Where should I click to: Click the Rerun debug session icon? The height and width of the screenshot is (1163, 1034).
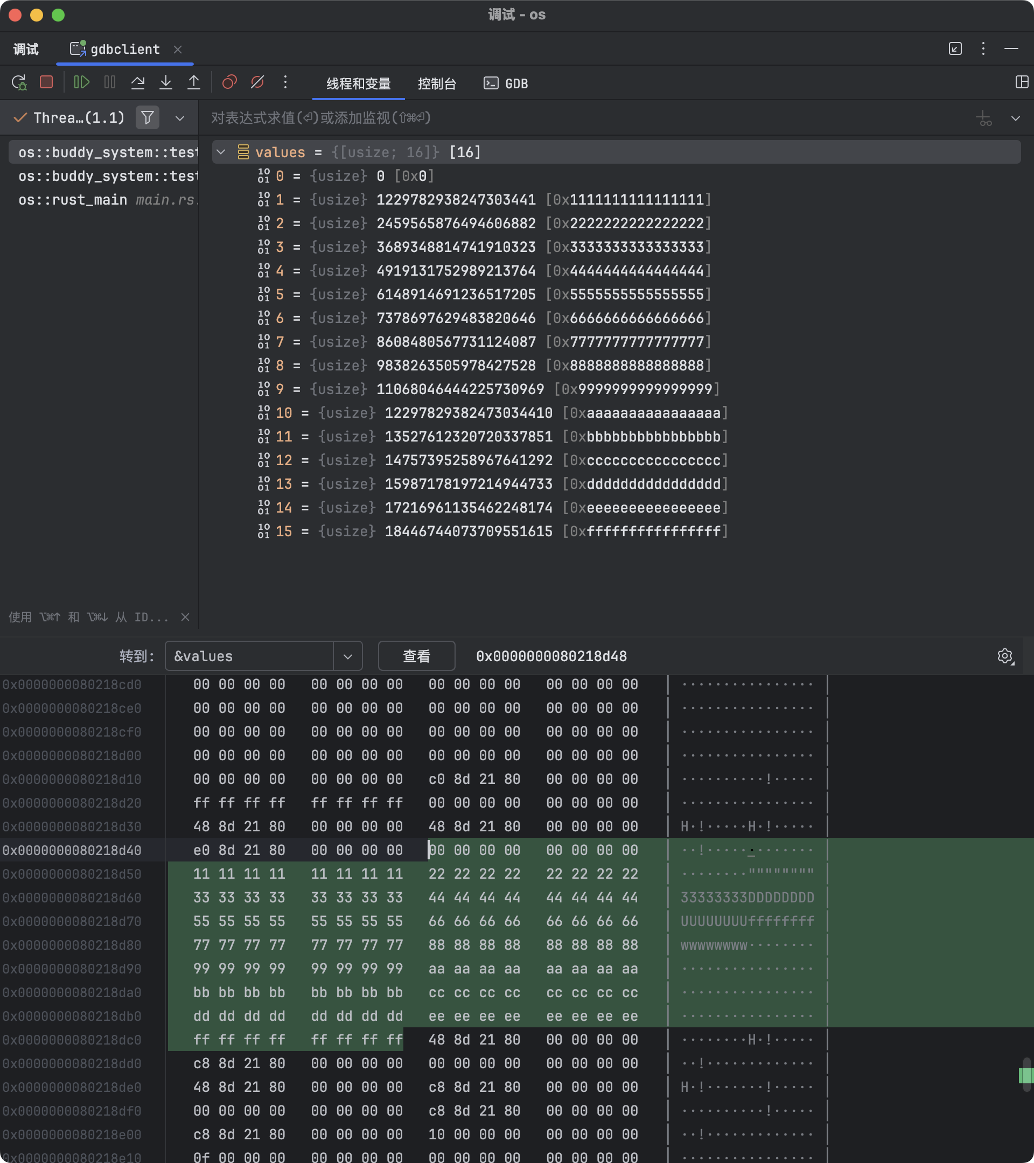19,83
